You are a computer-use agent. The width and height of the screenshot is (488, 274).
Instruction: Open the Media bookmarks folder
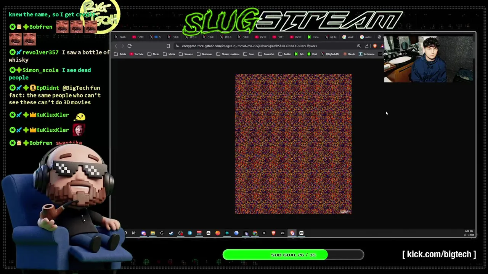click(x=169, y=54)
